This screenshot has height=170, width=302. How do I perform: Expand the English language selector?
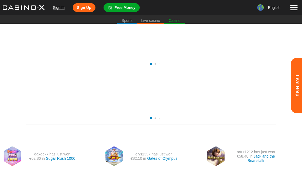(x=274, y=8)
